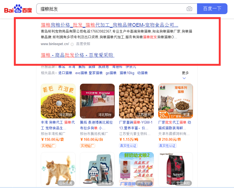234x188 pixels.
Task: Focus the 猫粮批发 search input field
Action: (111, 9)
